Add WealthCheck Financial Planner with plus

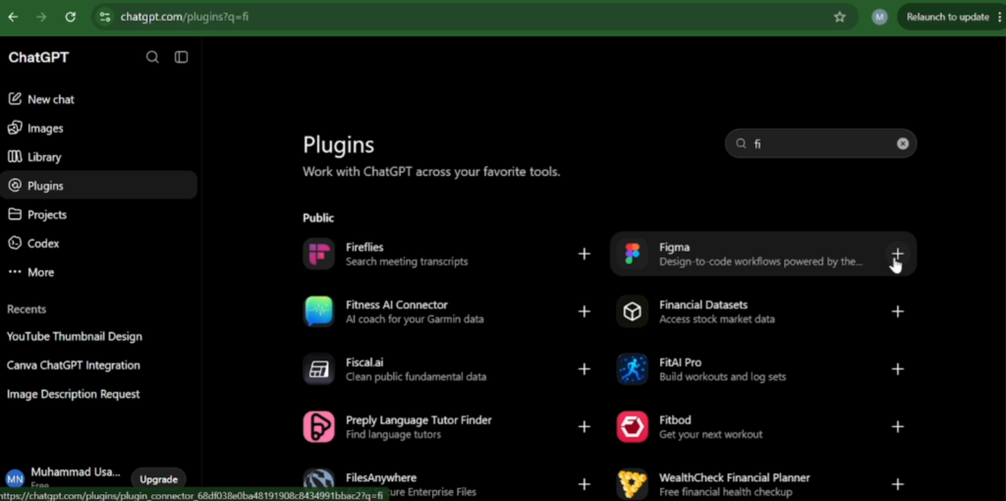click(898, 484)
